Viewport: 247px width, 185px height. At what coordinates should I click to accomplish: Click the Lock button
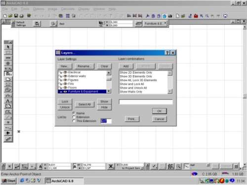(x=65, y=101)
